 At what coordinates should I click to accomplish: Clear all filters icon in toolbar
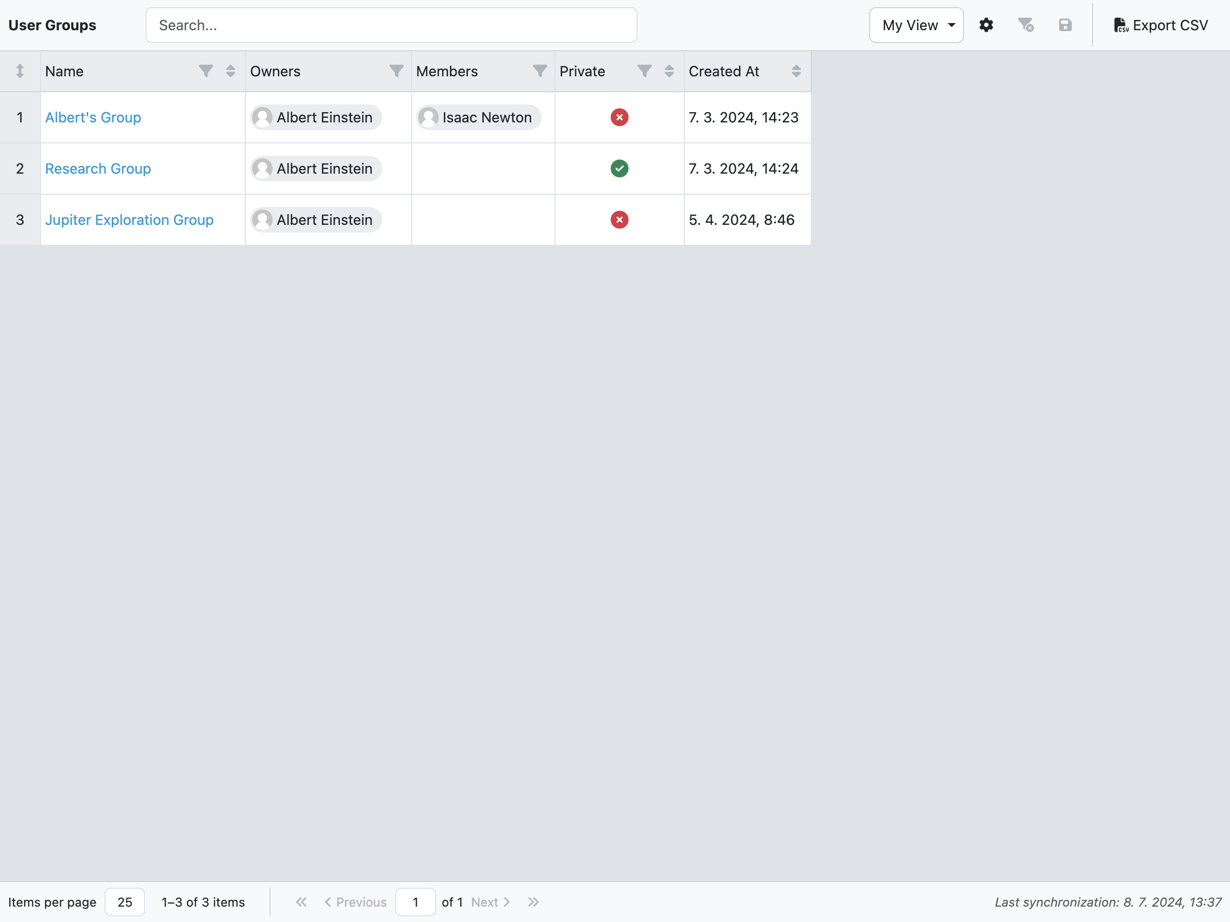pos(1026,25)
